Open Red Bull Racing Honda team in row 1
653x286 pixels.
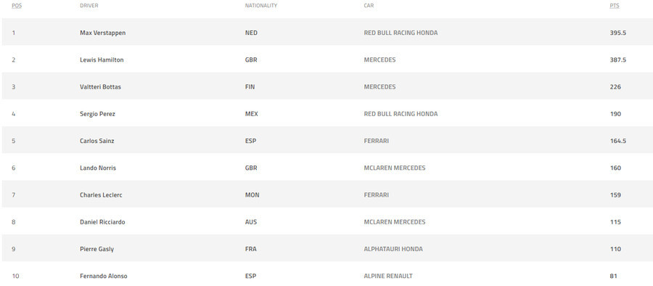pyautogui.click(x=401, y=33)
